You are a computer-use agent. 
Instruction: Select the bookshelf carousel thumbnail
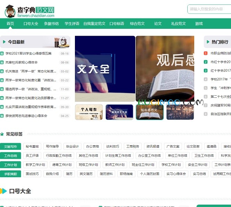pos(180,112)
